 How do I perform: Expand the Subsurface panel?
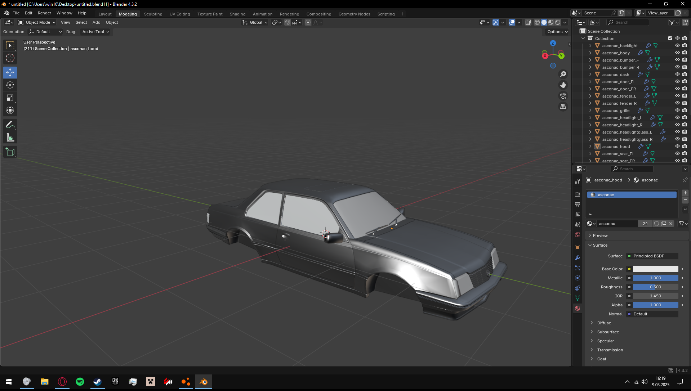pyautogui.click(x=608, y=332)
